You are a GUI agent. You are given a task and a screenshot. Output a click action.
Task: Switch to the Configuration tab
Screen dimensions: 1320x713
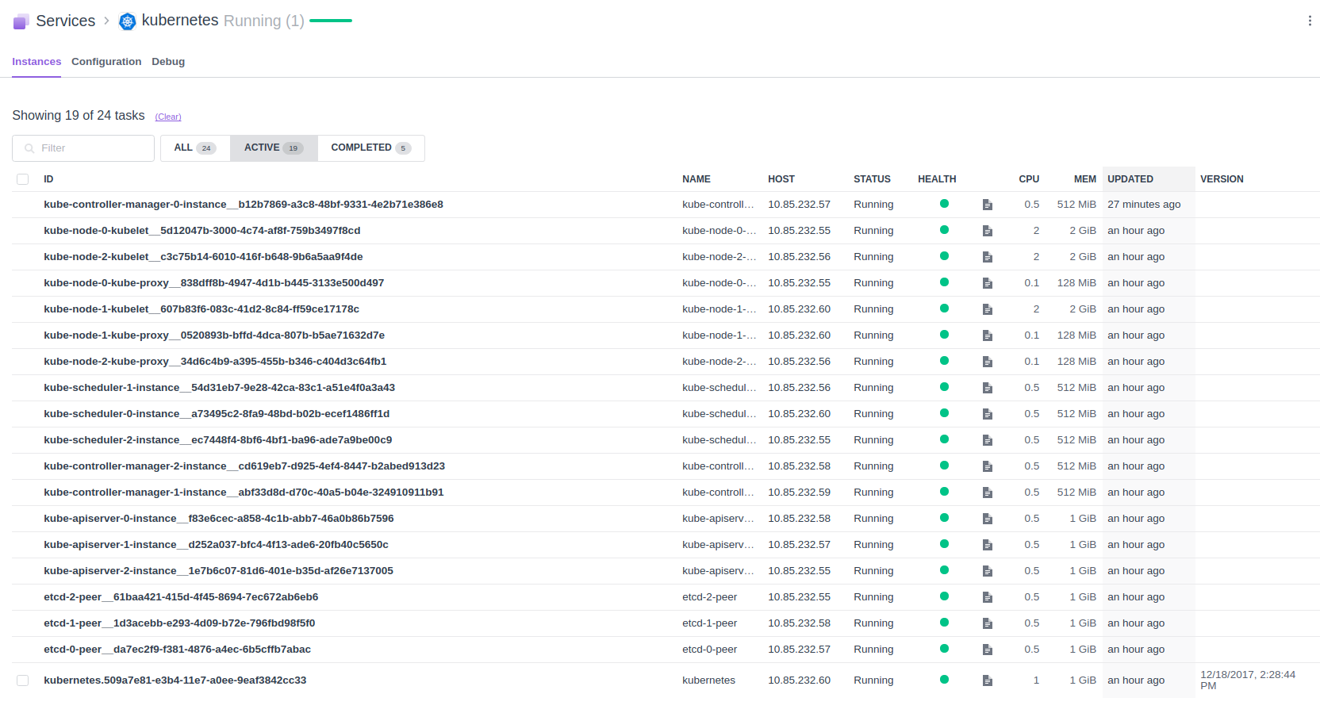[106, 62]
